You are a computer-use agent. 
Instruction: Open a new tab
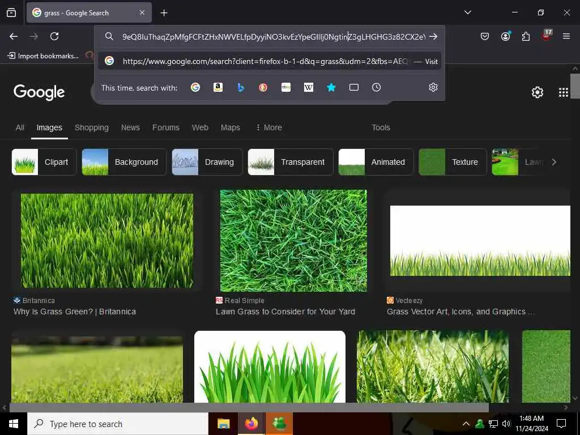coord(164,13)
